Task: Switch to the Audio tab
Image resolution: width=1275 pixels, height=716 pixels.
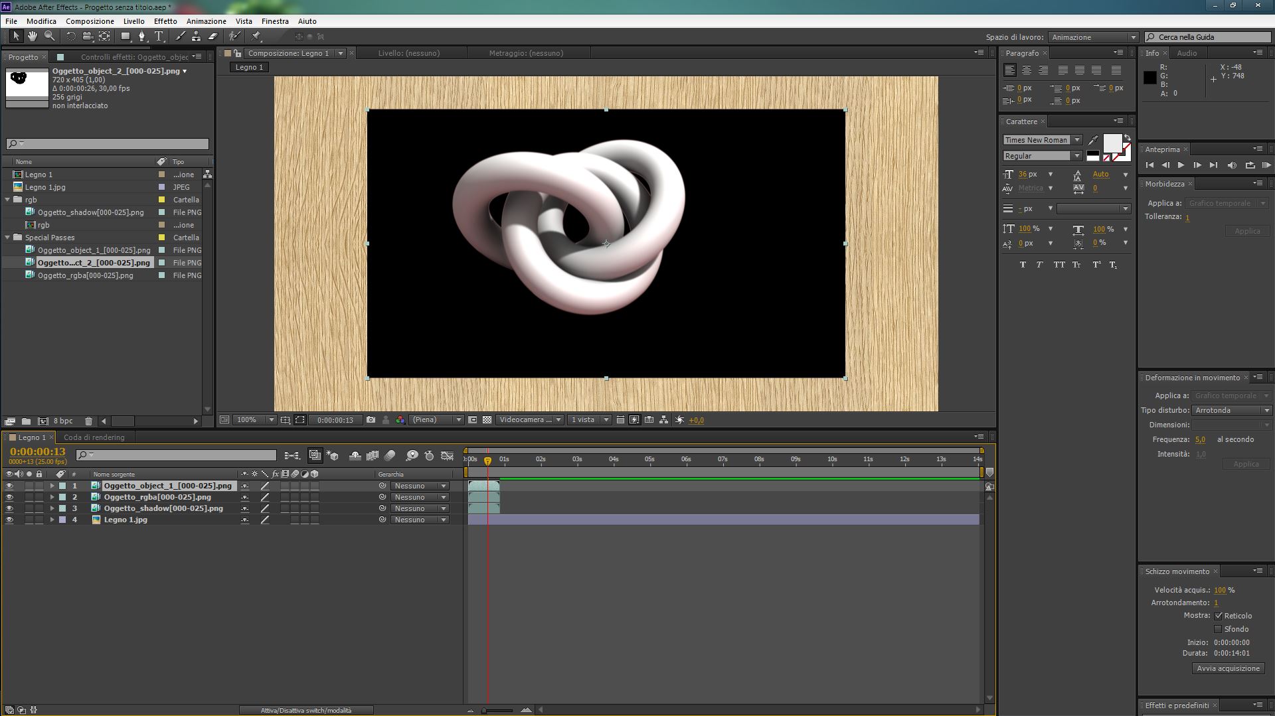Action: tap(1187, 53)
